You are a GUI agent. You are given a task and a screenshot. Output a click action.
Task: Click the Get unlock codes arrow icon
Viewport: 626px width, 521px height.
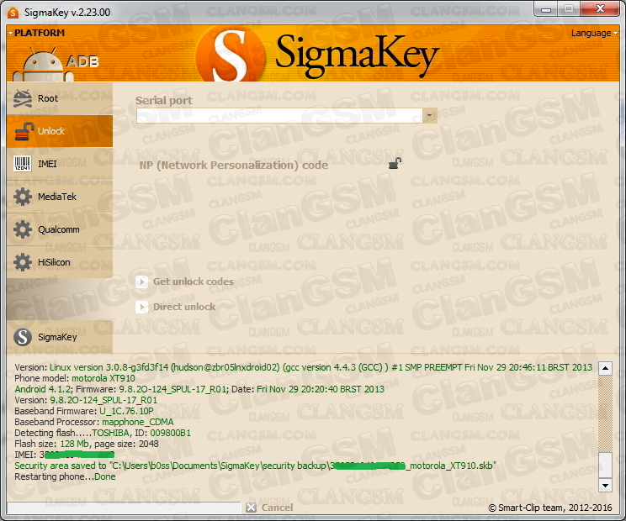point(141,282)
